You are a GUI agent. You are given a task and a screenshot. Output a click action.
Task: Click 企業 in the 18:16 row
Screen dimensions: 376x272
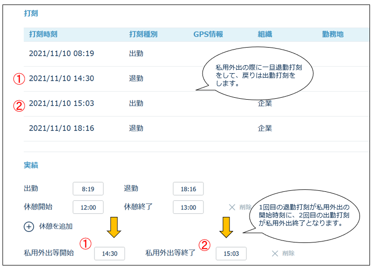264,128
